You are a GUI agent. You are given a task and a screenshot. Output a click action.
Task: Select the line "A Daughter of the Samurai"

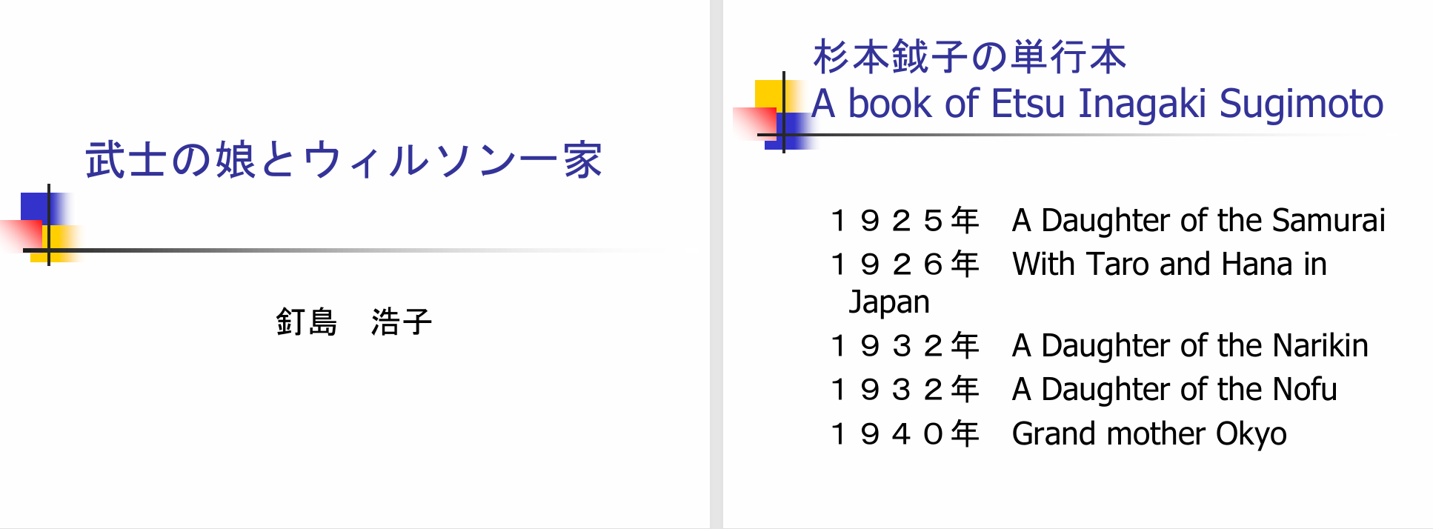coord(1198,220)
